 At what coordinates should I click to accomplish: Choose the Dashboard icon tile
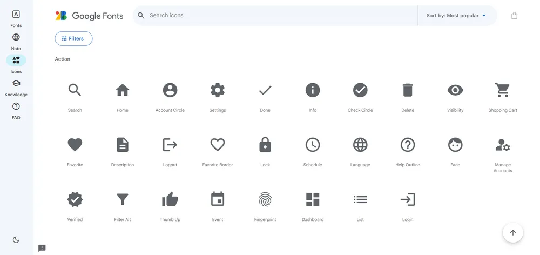(313, 199)
